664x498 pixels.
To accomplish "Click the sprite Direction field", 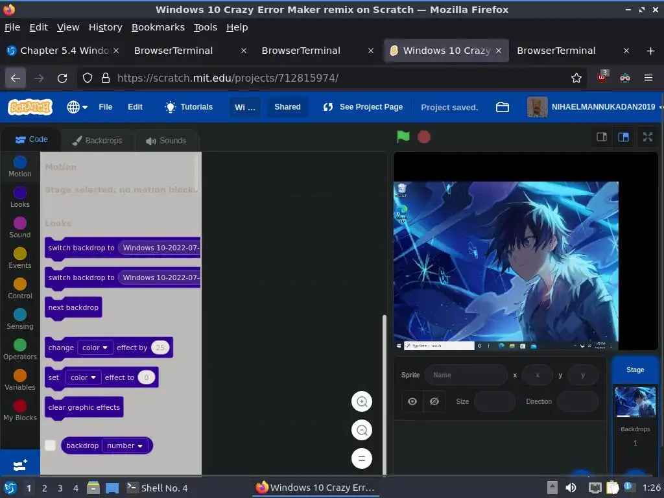I will 578,401.
